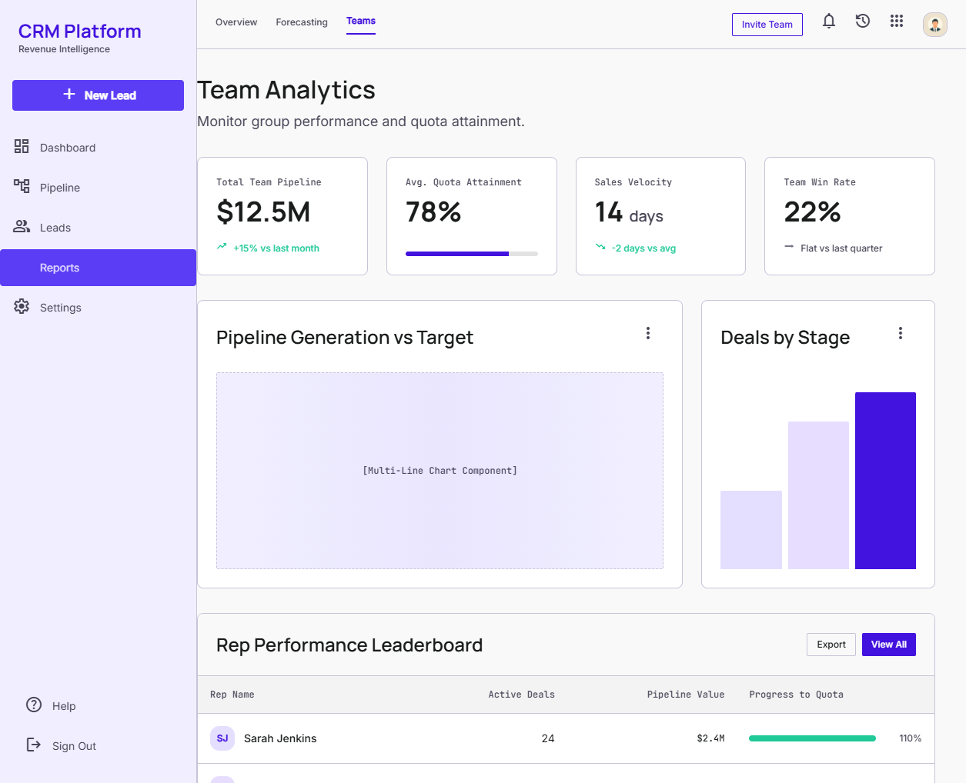
Task: Click the Avg. Quota Attainment progress bar
Action: tap(472, 254)
